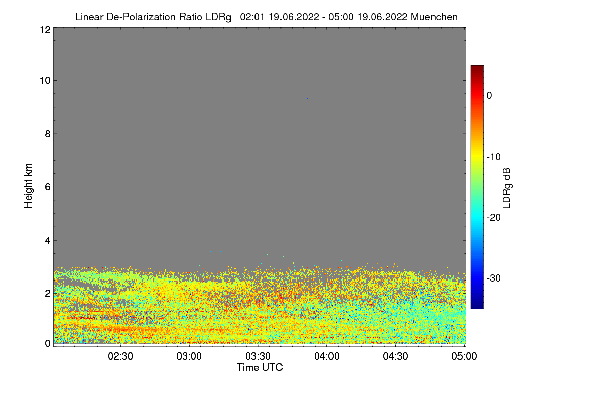Click the '0' height axis tick label

coord(47,343)
